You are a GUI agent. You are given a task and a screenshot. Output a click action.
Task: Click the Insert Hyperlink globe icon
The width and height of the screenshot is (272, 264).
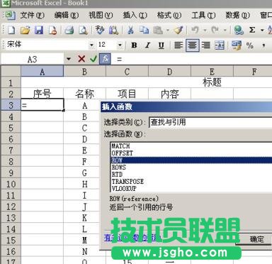[x=239, y=30]
